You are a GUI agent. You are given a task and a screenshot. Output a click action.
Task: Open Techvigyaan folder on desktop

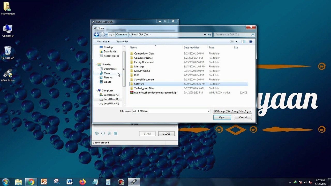(x=8, y=9)
